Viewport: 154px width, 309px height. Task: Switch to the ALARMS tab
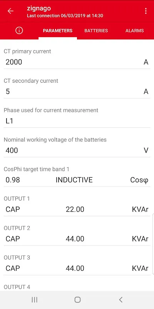134,31
